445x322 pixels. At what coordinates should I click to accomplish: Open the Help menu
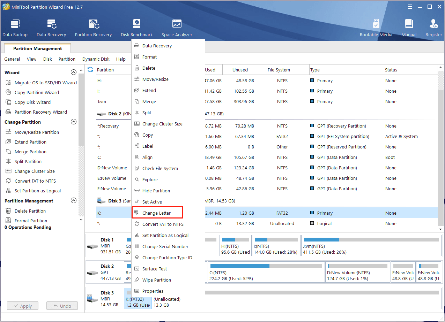pyautogui.click(x=121, y=59)
